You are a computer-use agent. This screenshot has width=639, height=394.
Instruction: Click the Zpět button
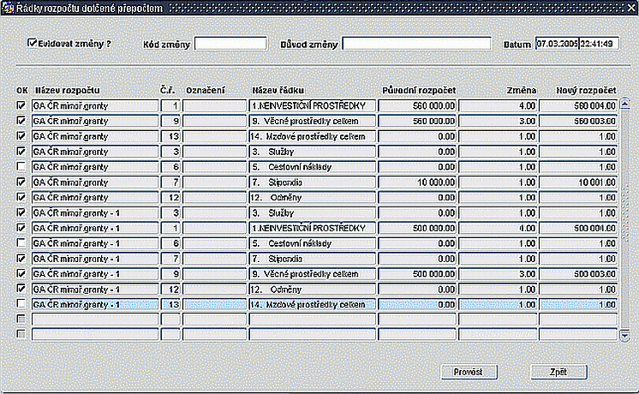click(558, 372)
